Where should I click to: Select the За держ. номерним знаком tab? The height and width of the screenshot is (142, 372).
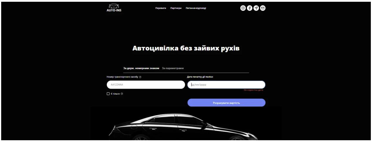click(x=141, y=68)
